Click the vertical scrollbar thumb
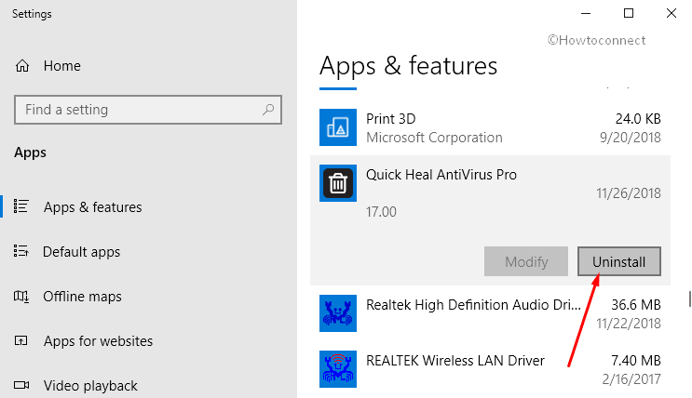Viewport: 692px width, 398px height. point(690,298)
